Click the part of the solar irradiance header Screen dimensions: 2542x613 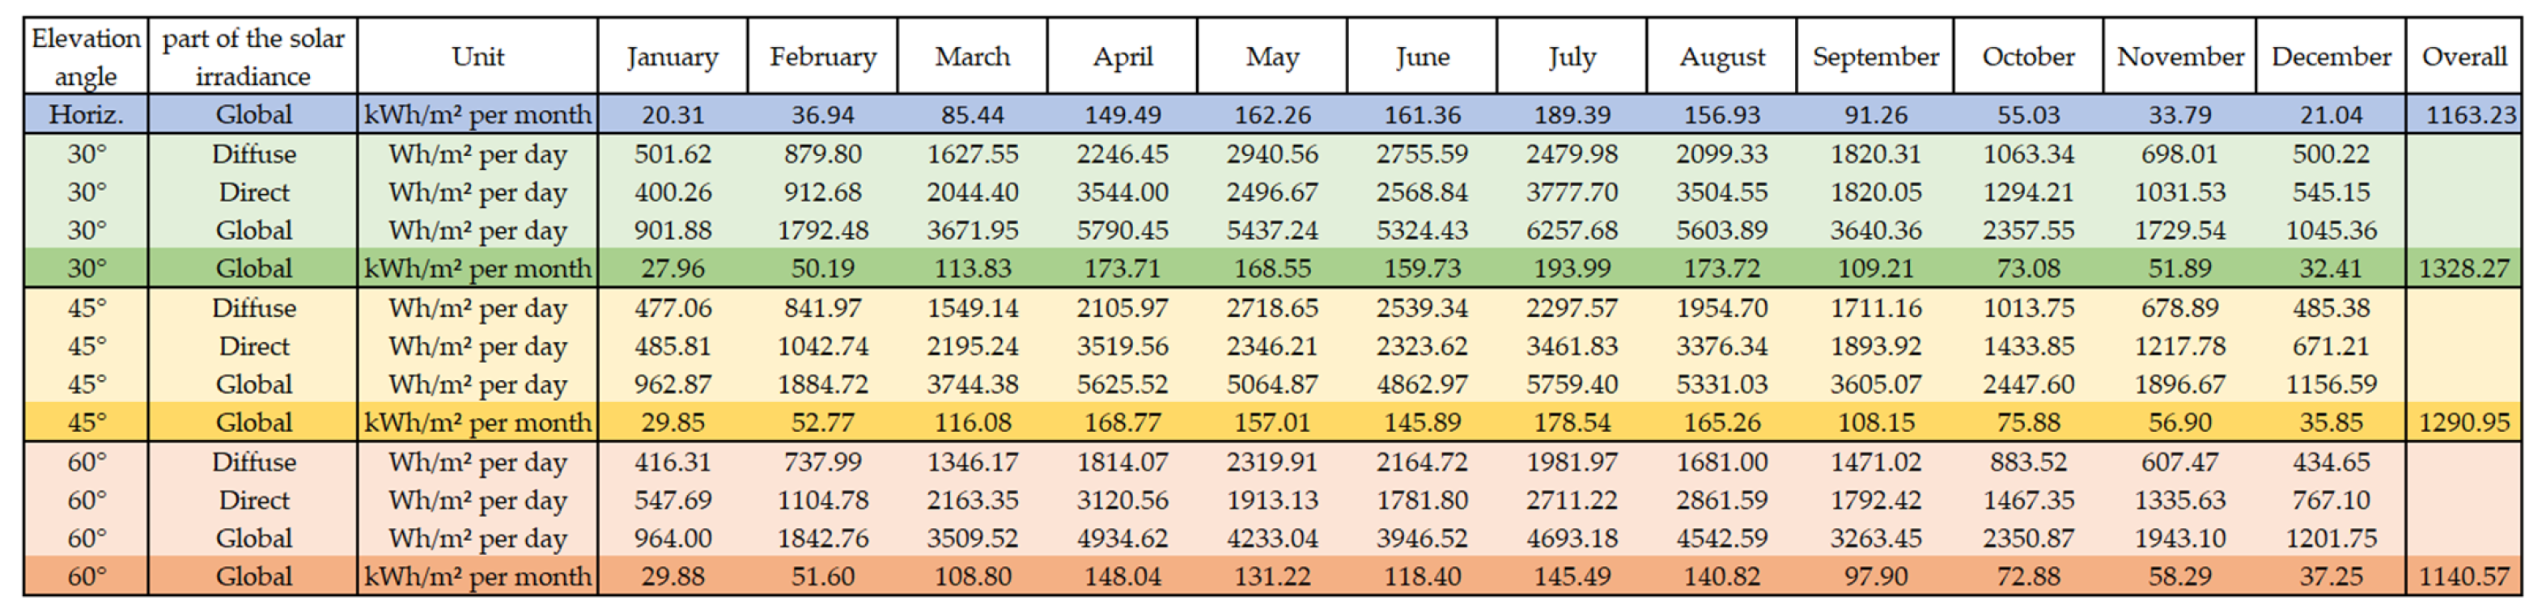click(x=253, y=57)
